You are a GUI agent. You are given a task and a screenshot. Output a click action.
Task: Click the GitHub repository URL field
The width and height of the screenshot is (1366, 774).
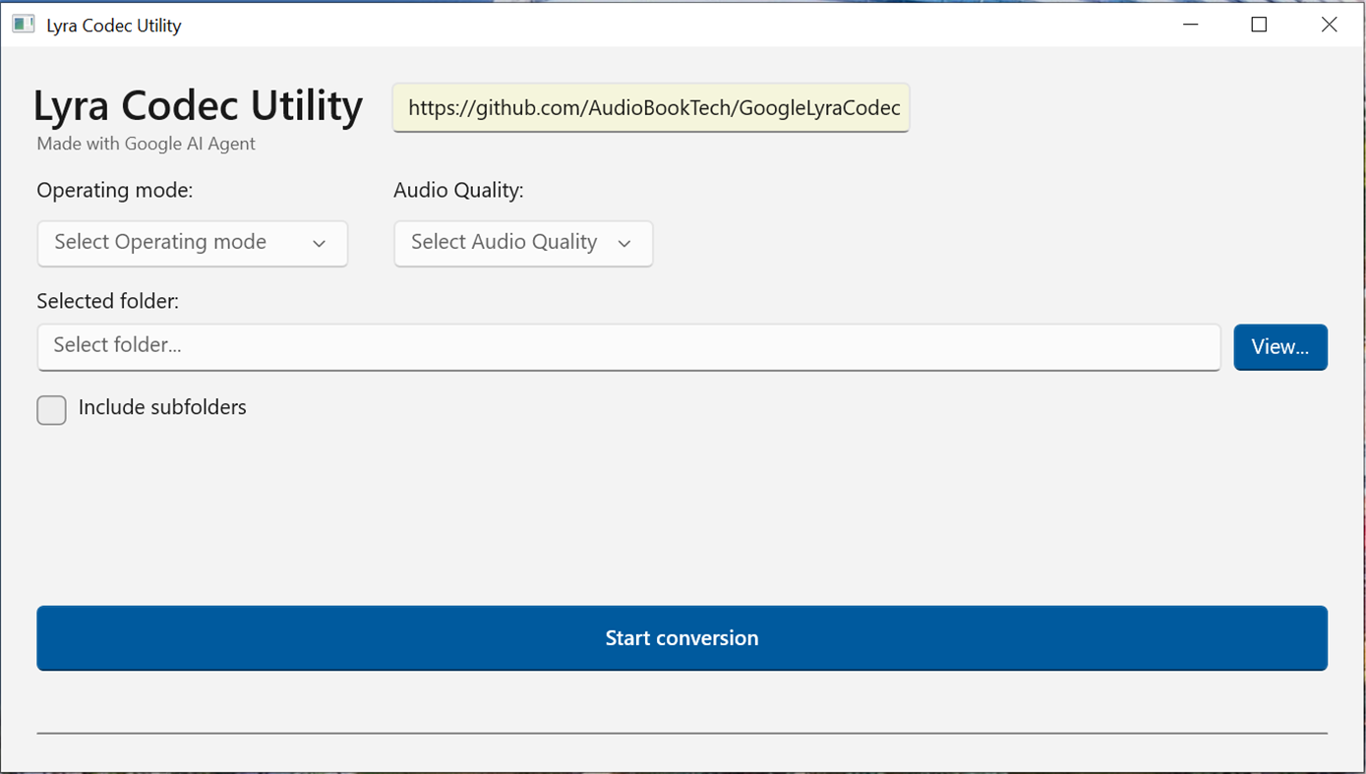click(x=651, y=108)
